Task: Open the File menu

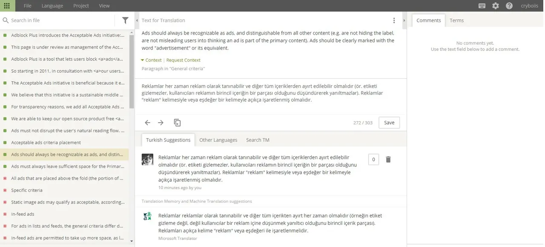Action: [x=28, y=6]
